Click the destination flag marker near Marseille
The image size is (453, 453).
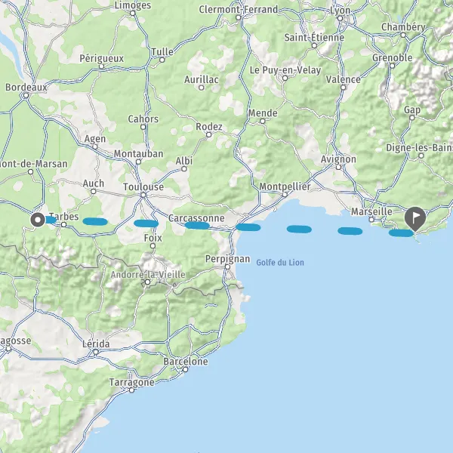414,218
